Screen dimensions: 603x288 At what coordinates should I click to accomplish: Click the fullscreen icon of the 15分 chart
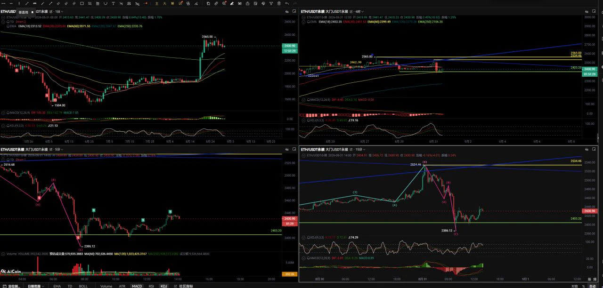point(595,149)
